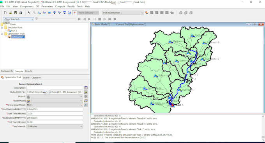Click the animation time slider handle

37,19
